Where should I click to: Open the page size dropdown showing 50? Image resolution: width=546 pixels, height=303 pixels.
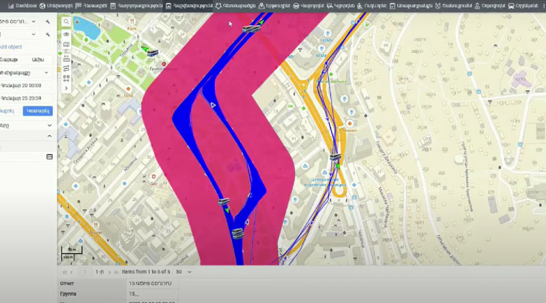tap(184, 272)
